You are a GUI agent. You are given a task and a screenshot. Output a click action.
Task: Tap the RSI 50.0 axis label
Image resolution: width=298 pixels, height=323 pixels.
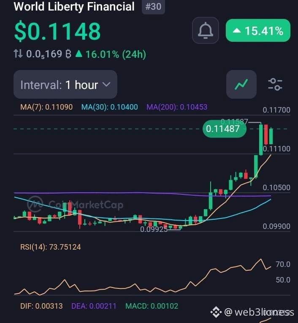pyautogui.click(x=283, y=280)
